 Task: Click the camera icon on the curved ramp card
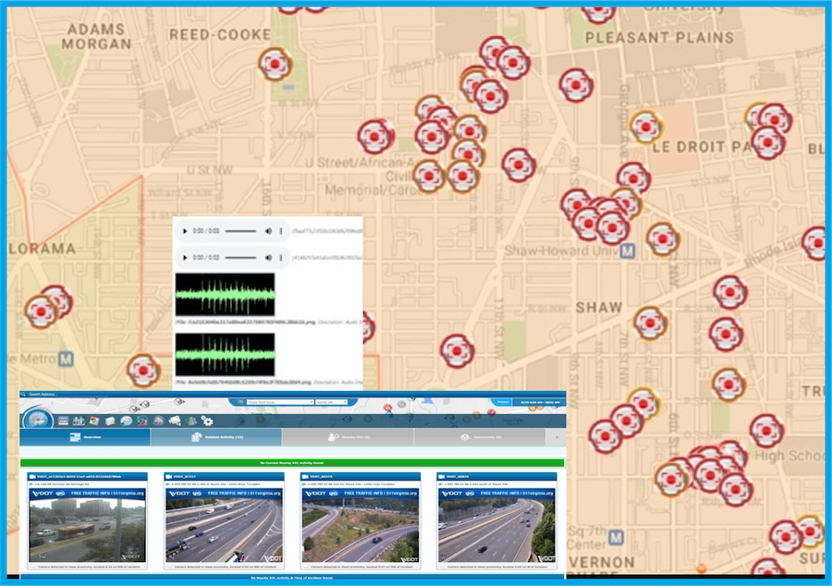305,477
